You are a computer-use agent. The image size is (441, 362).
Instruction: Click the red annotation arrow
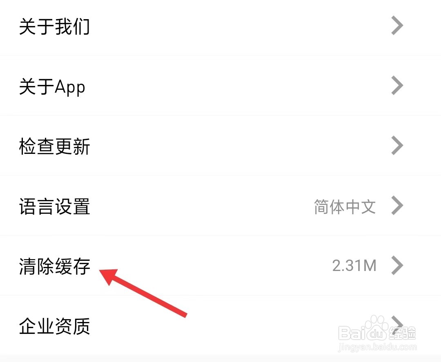pyautogui.click(x=143, y=293)
